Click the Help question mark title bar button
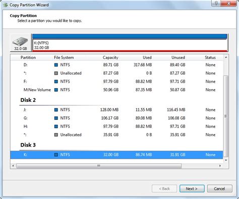The image size is (239, 199). point(216,4)
